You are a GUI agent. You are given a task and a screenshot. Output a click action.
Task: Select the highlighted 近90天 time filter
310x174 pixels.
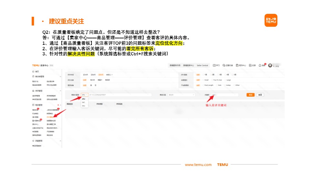(101, 75)
